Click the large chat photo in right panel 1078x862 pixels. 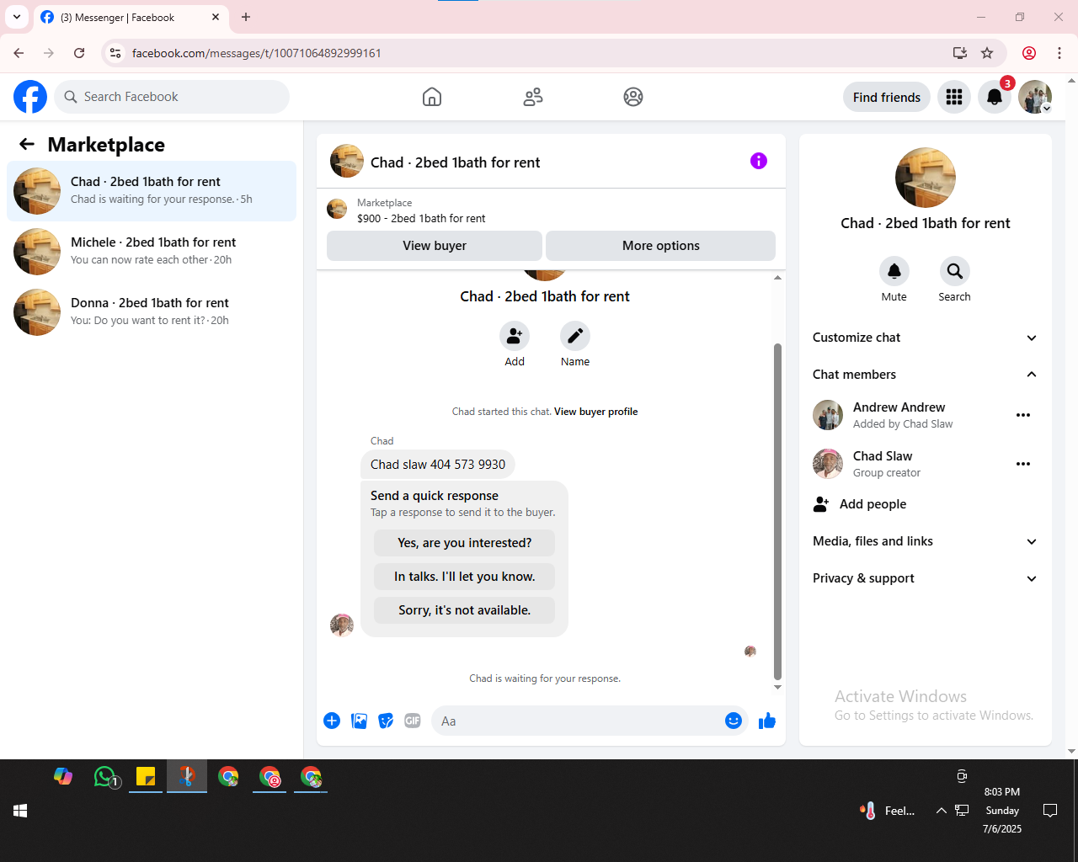[926, 178]
